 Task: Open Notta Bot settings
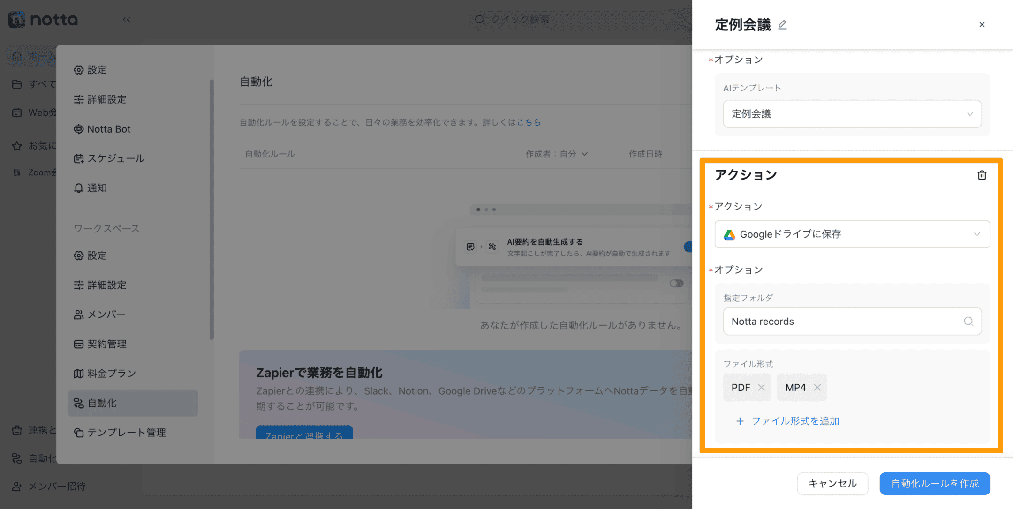(102, 129)
